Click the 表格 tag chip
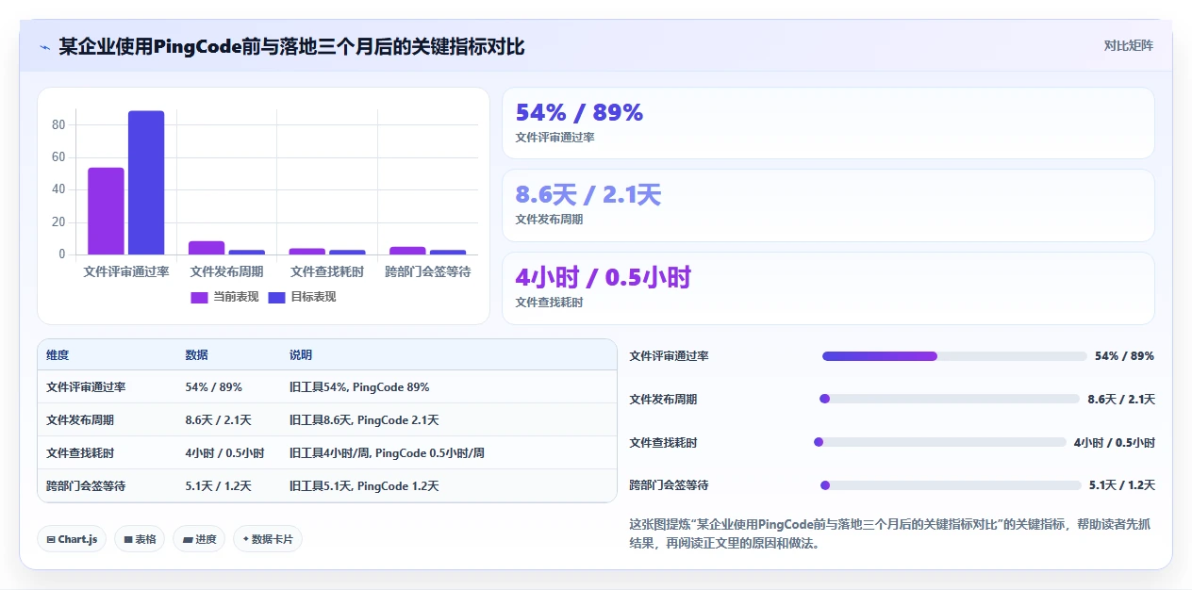This screenshot has height=590, width=1192. tap(140, 539)
